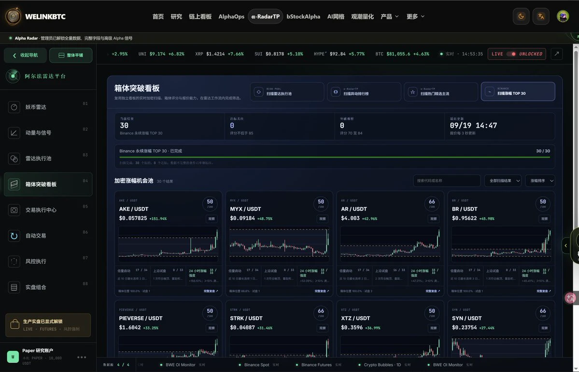Click the star icon of 扫描热门精选主流
Screen dimensions: 579x372
pos(412,92)
